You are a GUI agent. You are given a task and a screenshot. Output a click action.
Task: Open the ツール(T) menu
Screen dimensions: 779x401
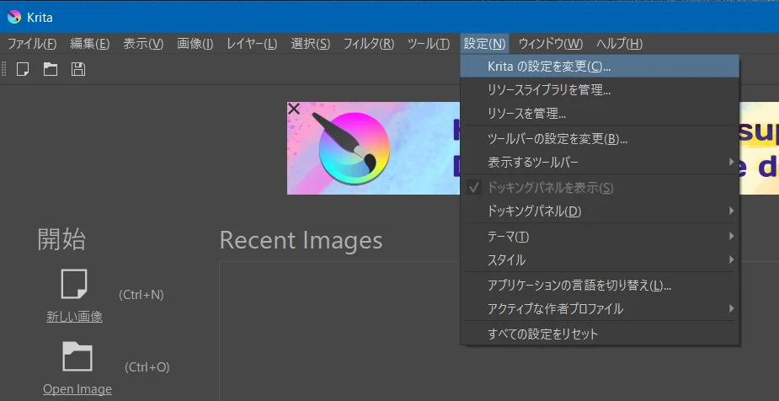(429, 44)
